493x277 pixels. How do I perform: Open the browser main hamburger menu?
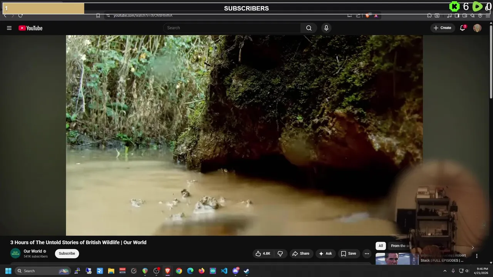(488, 15)
